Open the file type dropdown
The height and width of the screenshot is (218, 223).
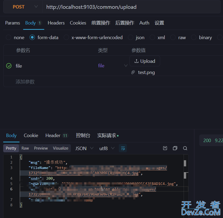click(112, 66)
